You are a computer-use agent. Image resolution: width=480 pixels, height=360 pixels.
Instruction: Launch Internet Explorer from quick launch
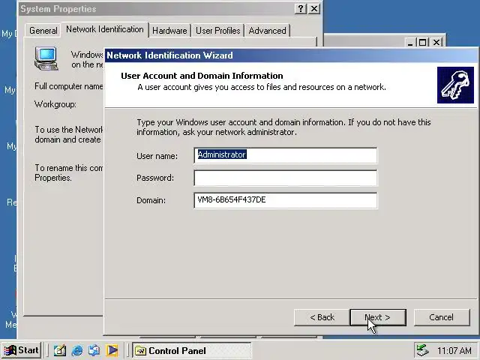tap(76, 350)
